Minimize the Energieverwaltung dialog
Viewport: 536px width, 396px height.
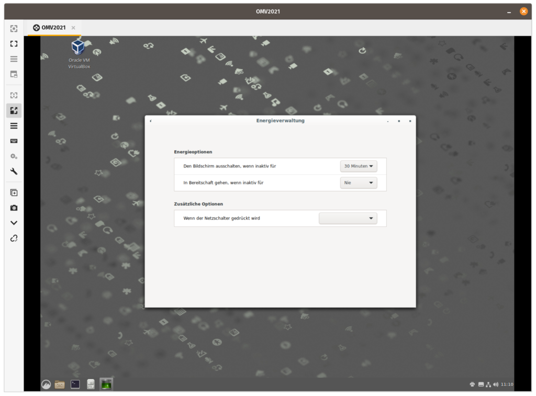point(388,121)
